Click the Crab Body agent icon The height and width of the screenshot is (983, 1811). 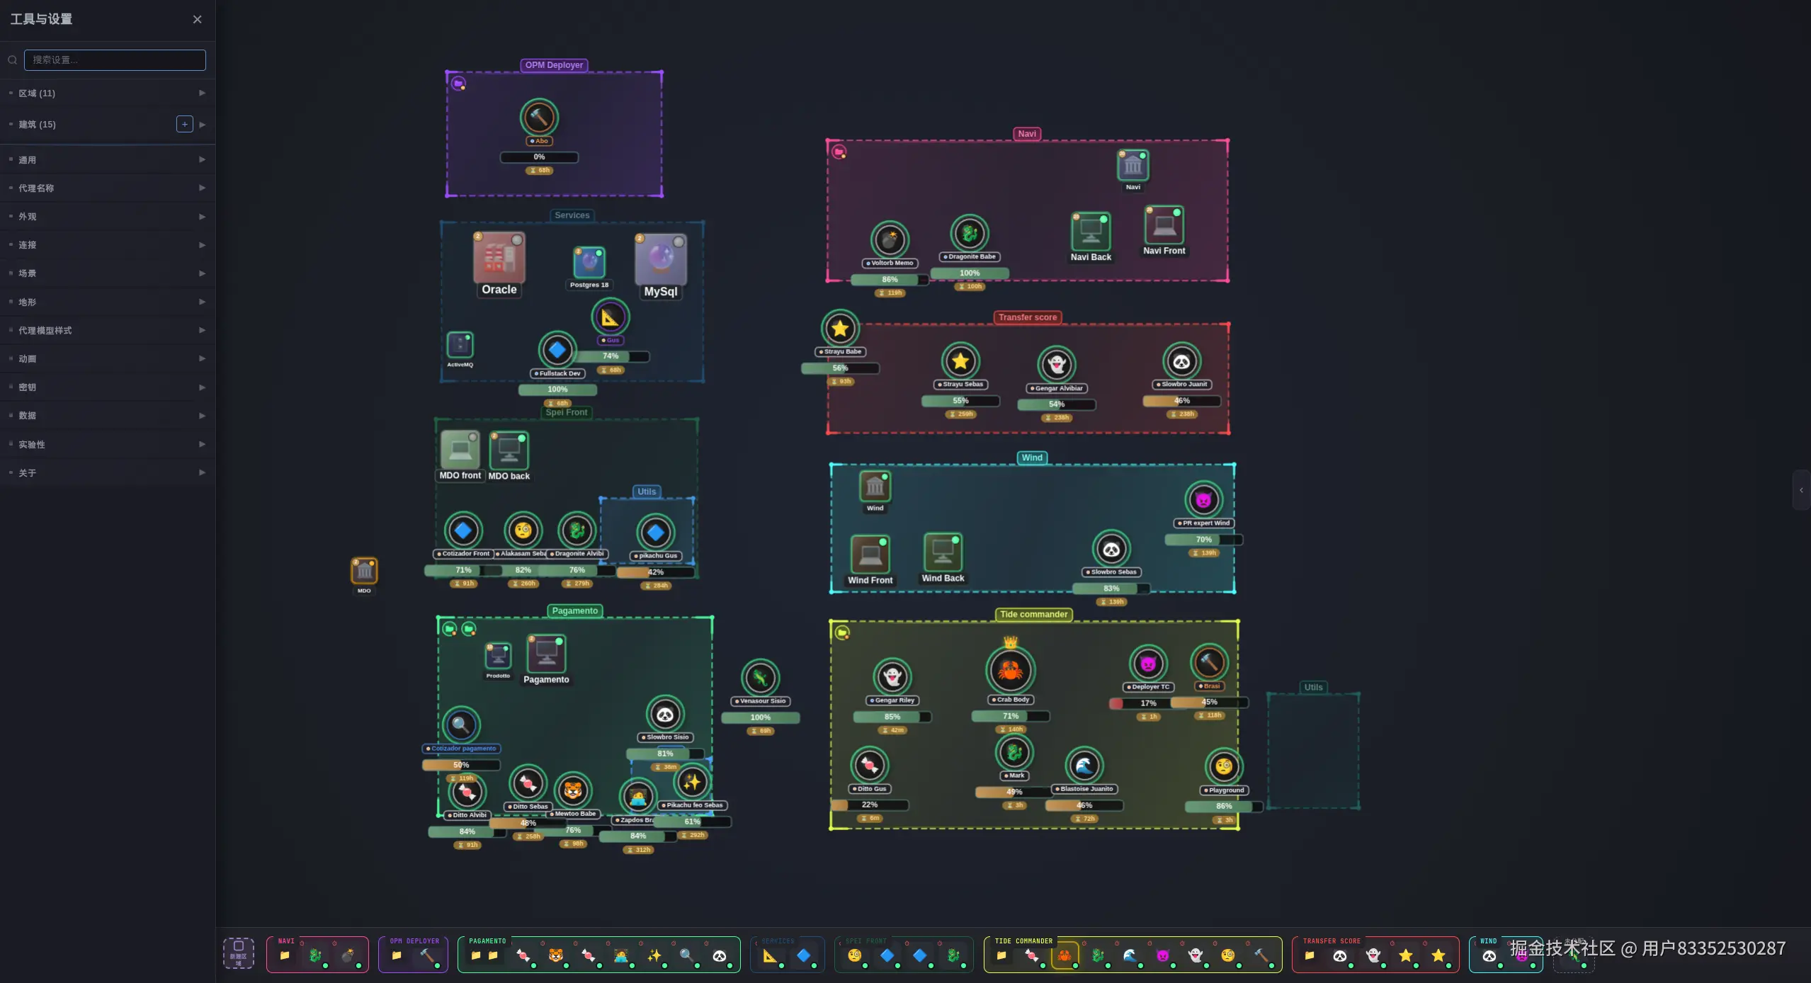[x=1010, y=670]
